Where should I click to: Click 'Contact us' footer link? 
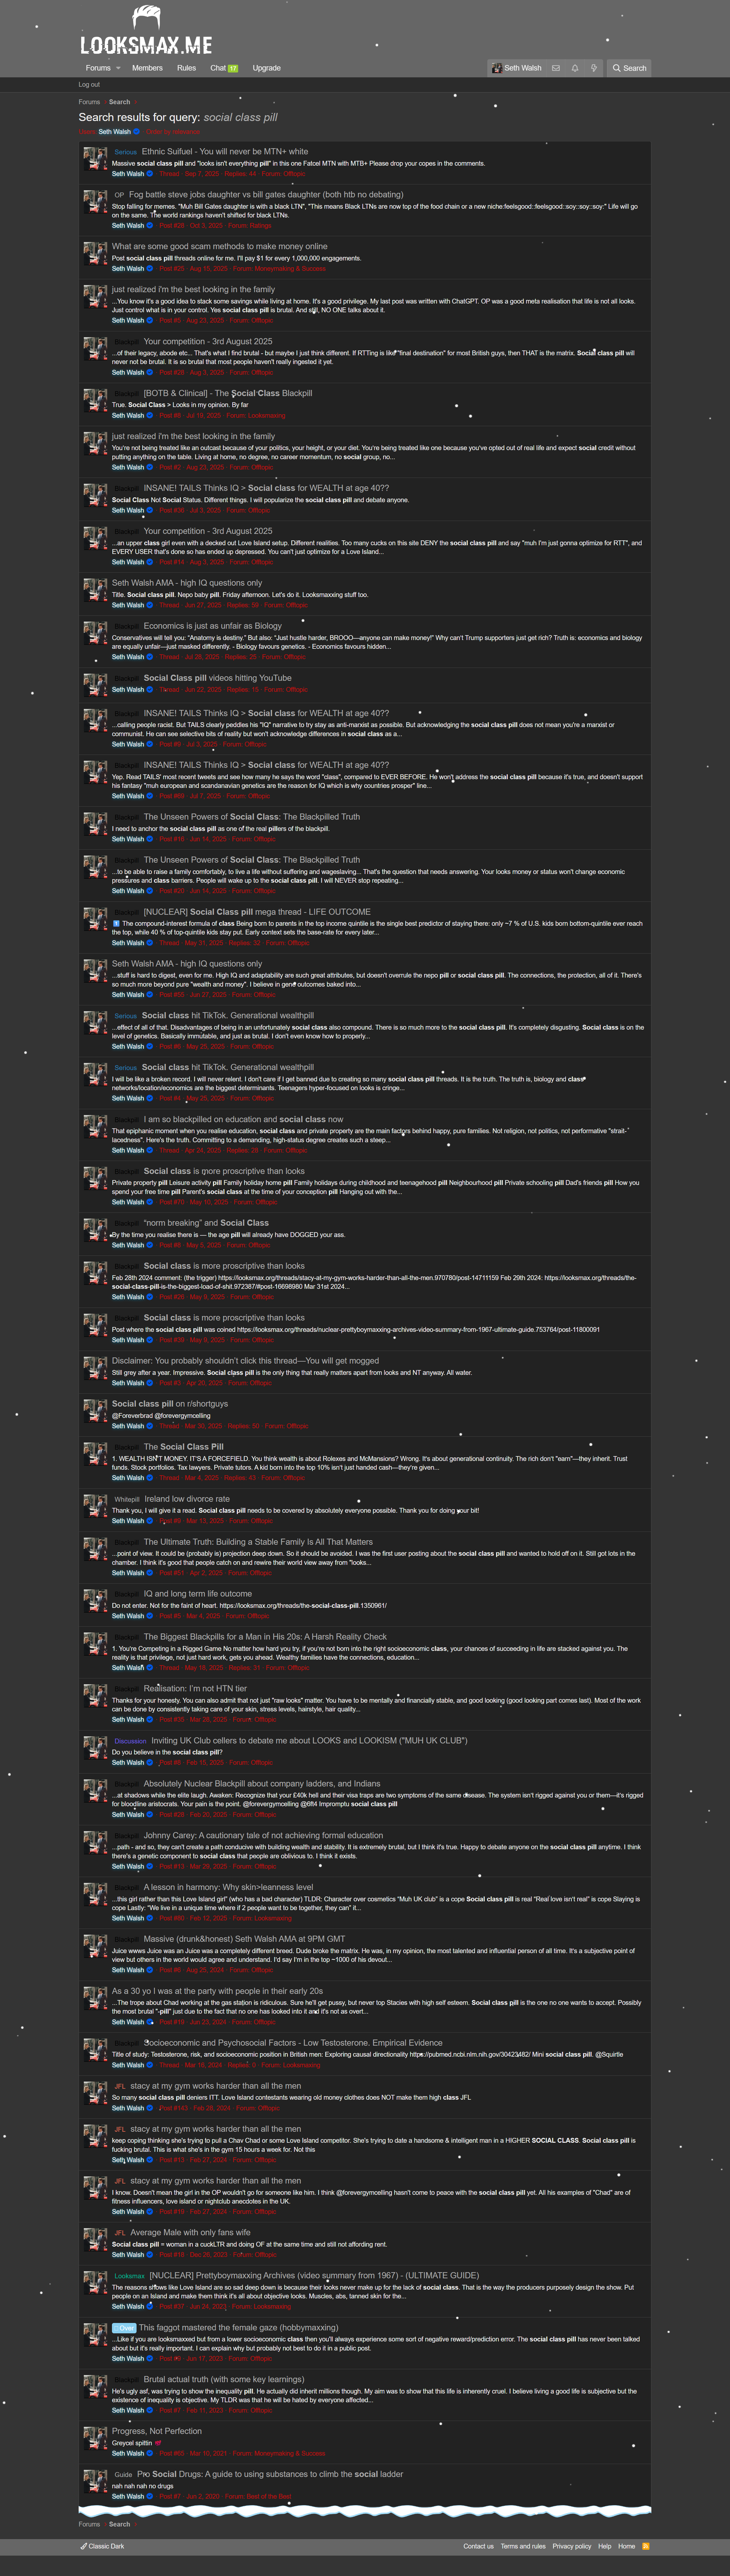pyautogui.click(x=478, y=2546)
